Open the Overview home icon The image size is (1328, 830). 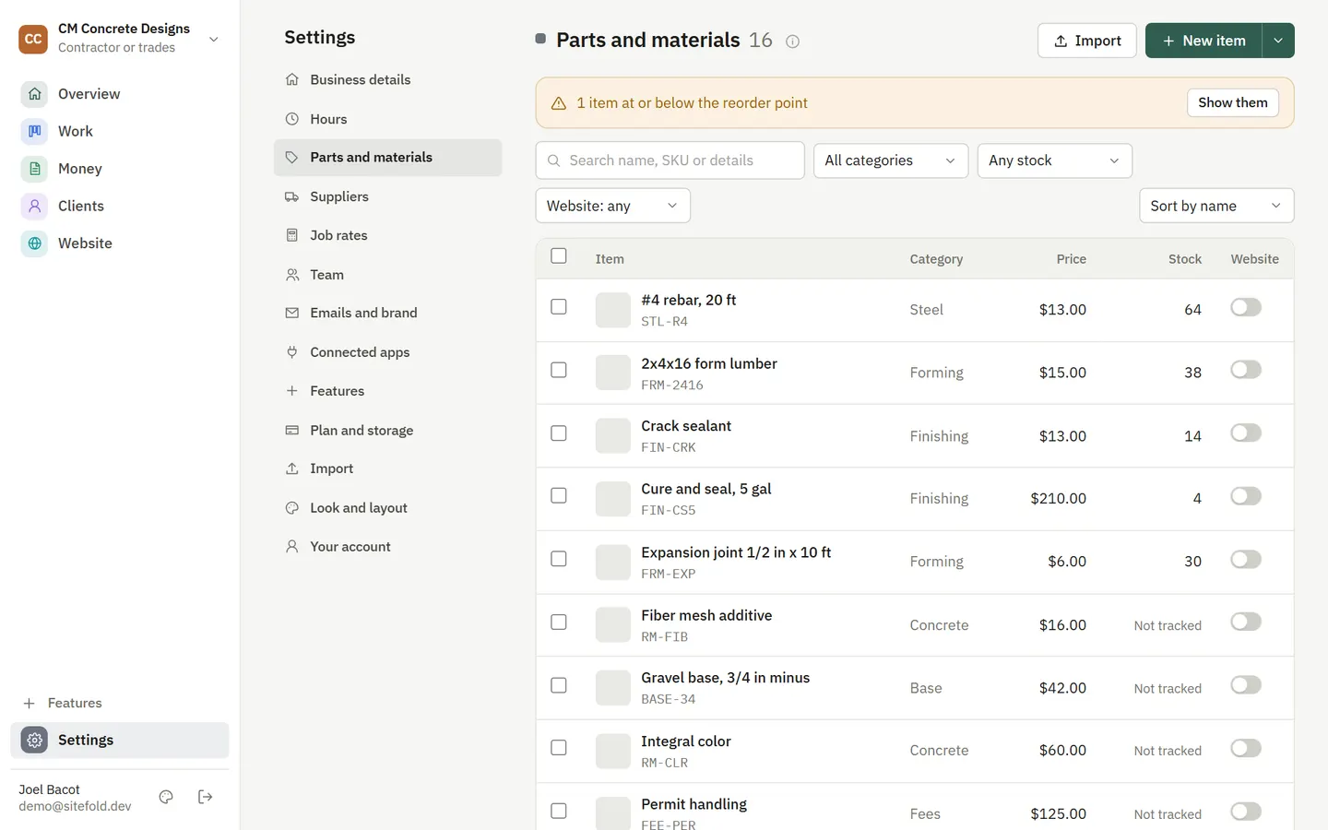(x=34, y=94)
